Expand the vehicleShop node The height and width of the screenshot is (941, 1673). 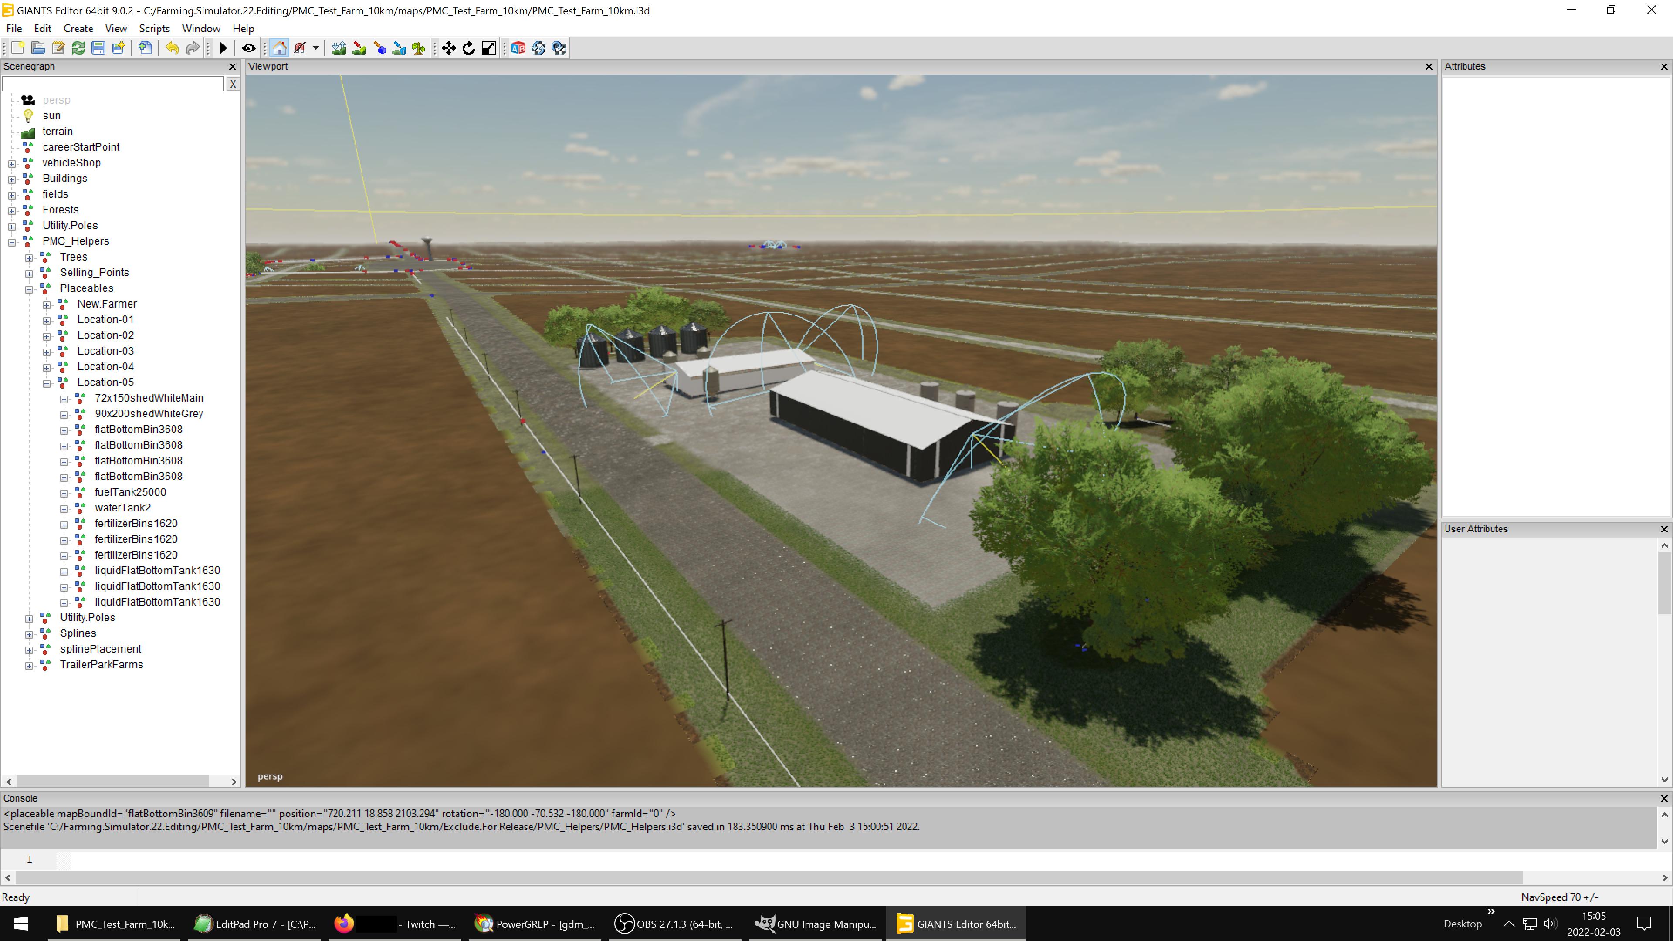(x=12, y=164)
